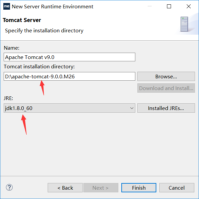Click into the Name field 'Apache Tomcat v9.0'
Screen dimensions: 199x199
click(x=69, y=57)
